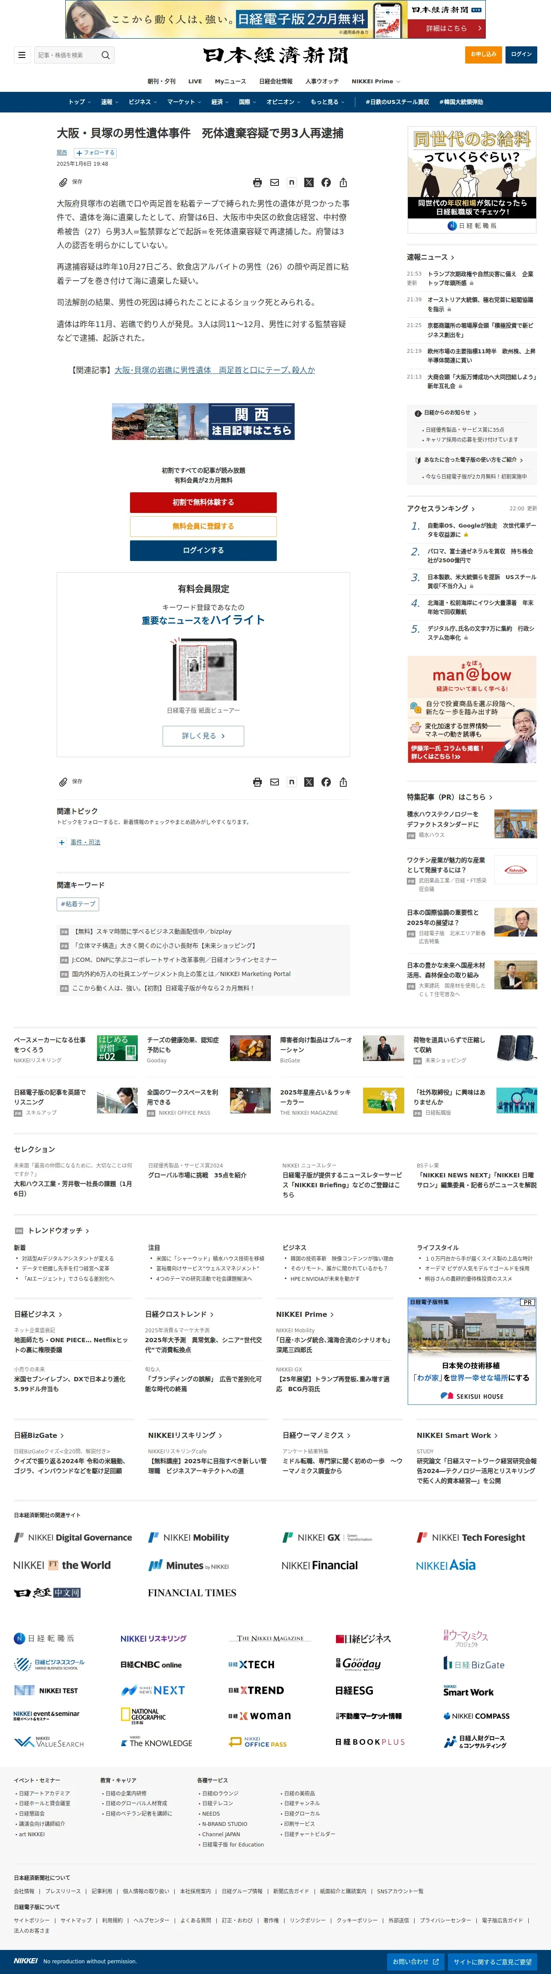
Task: Open NIKKEI Mobility logo link
Action: point(188,1537)
